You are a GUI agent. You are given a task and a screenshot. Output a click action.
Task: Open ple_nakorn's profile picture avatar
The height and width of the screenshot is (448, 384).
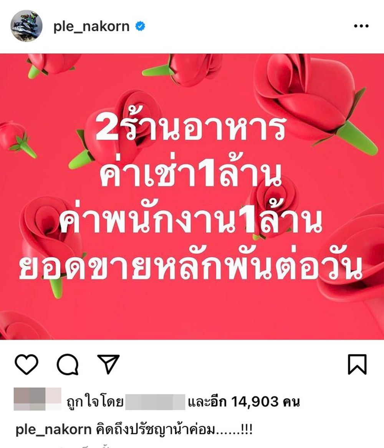point(26,26)
